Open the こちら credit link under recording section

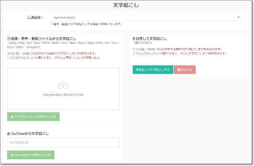pyautogui.click(x=137, y=54)
